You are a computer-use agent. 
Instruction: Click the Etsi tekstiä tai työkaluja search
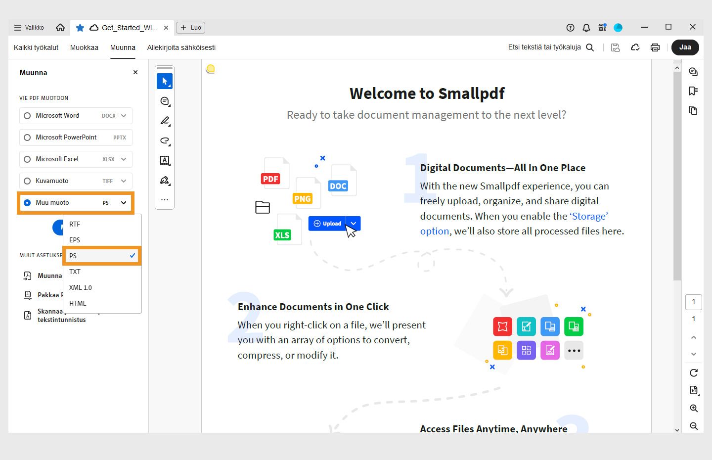551,47
